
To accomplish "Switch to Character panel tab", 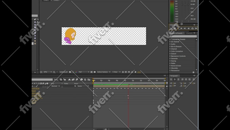I will 189,33.
